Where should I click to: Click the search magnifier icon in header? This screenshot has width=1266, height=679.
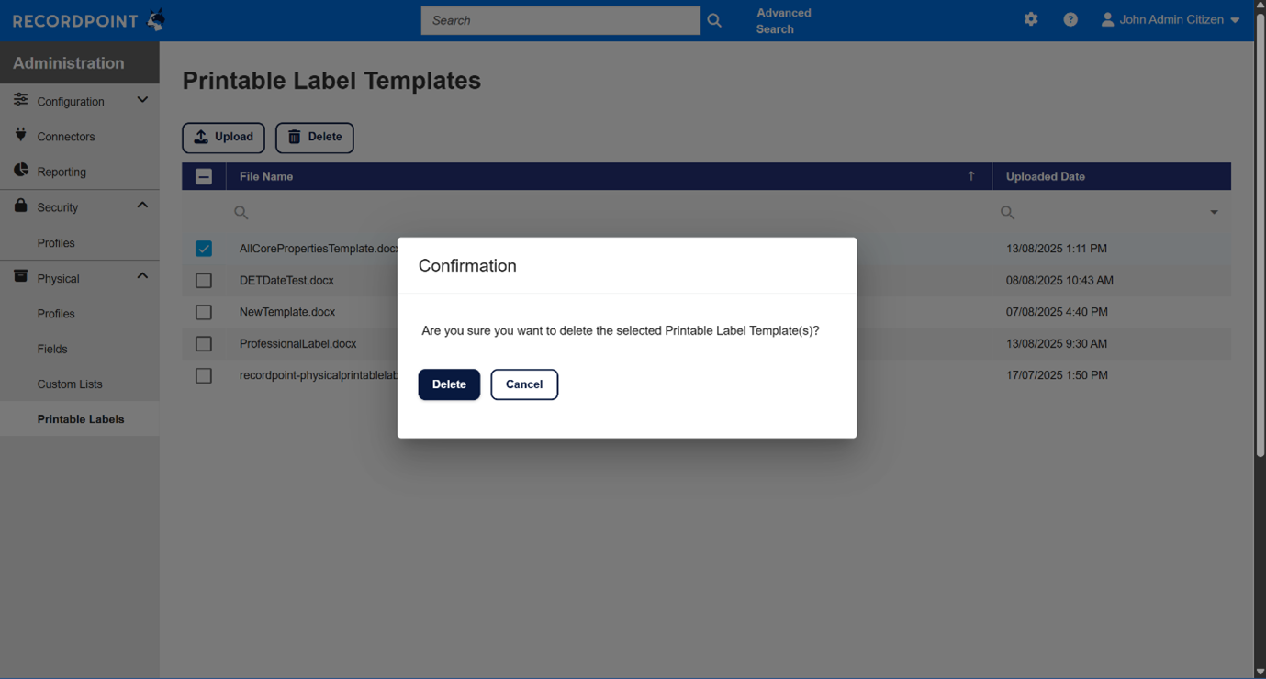coord(714,20)
